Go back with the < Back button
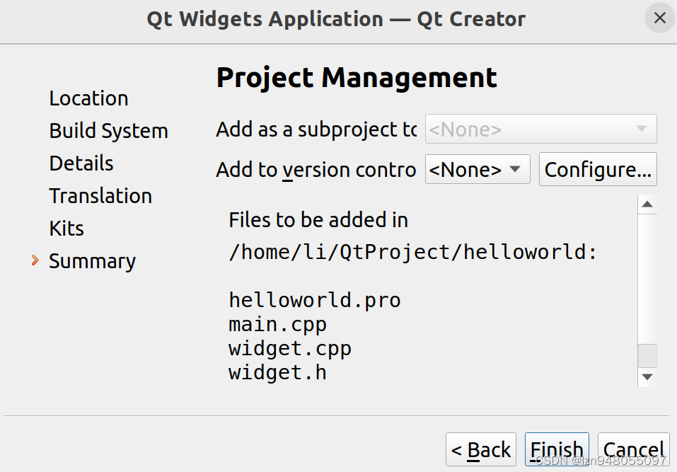This screenshot has height=472, width=677. pyautogui.click(x=481, y=450)
